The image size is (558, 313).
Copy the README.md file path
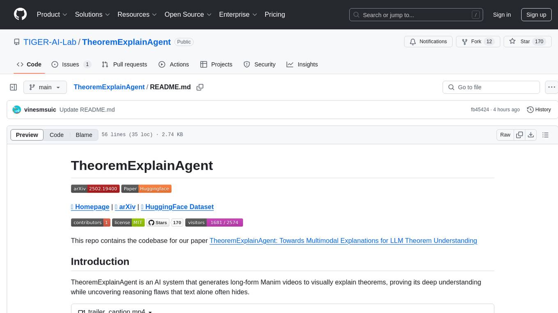point(200,87)
